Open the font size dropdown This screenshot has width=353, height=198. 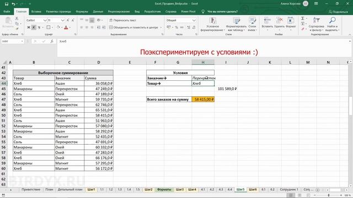tap(62, 20)
